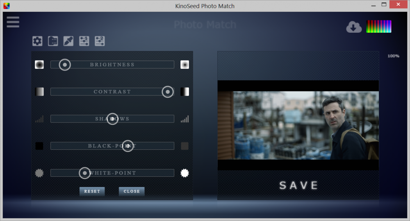Click the decrease brightness icon
Image resolution: width=410 pixels, height=221 pixels.
[39, 65]
